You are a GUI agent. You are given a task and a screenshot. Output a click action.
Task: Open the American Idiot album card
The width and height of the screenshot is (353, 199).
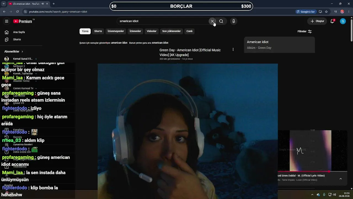279,45
